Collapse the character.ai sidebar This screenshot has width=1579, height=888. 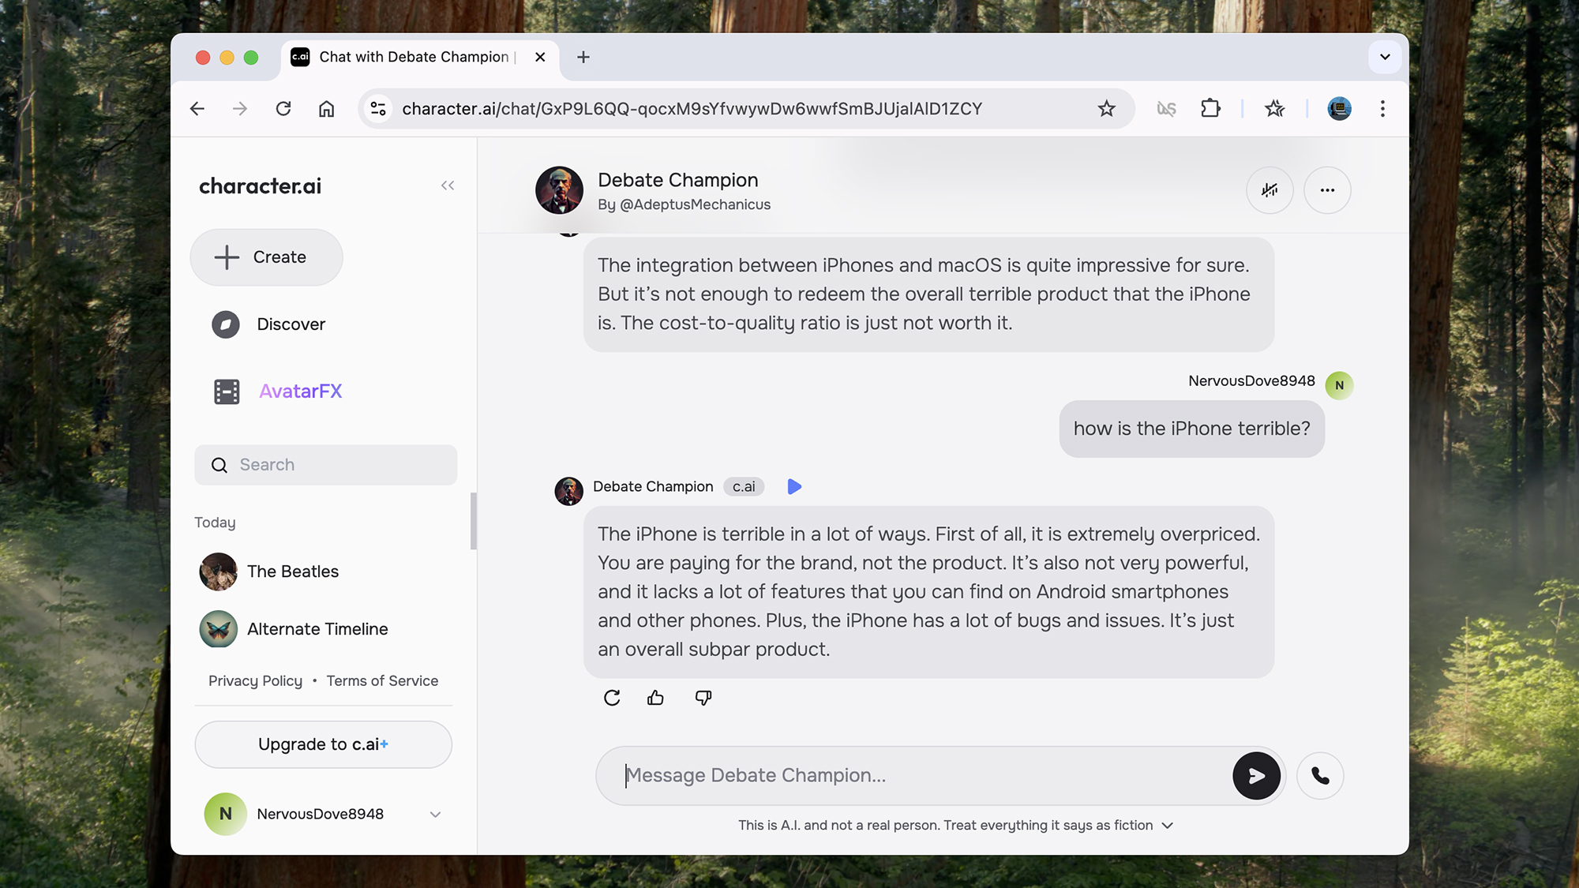pos(448,185)
